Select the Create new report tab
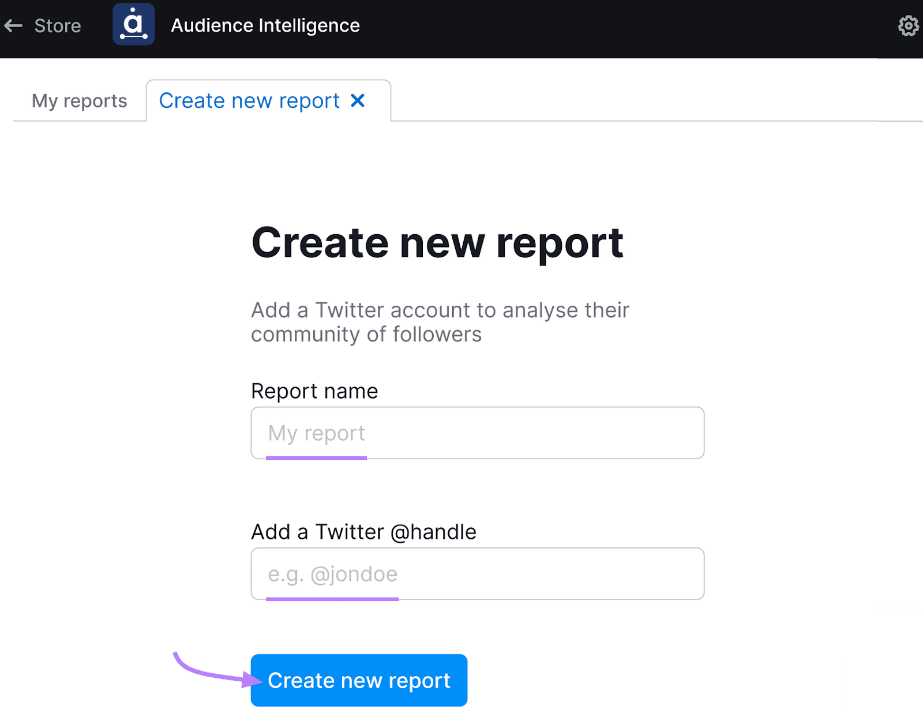 [249, 100]
